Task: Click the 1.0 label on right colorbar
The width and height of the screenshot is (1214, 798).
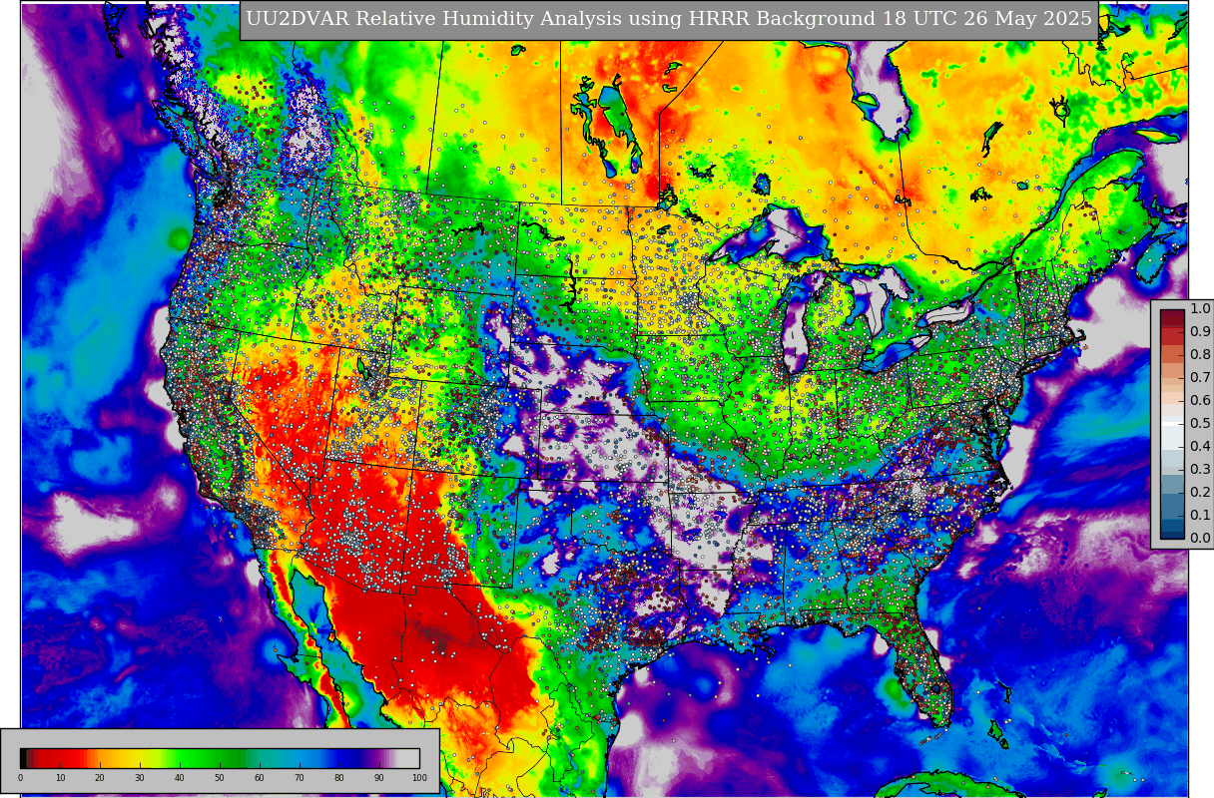Action: [1200, 309]
